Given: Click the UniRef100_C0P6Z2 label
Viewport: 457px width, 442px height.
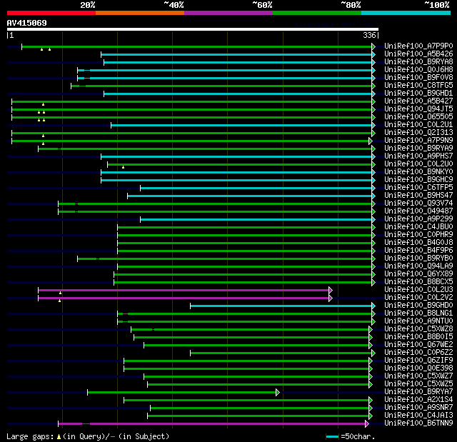Looking at the screenshot, I should 418,353.
